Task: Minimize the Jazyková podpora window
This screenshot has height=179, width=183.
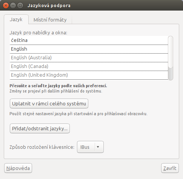Action: pos(13,6)
